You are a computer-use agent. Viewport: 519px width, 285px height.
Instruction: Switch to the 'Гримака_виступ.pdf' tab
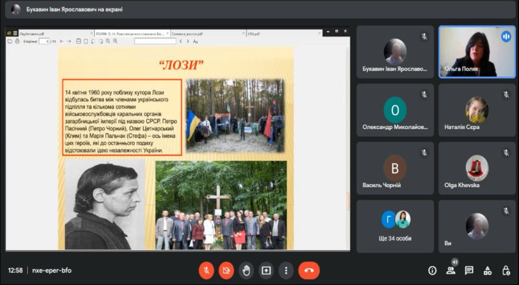tap(207, 34)
